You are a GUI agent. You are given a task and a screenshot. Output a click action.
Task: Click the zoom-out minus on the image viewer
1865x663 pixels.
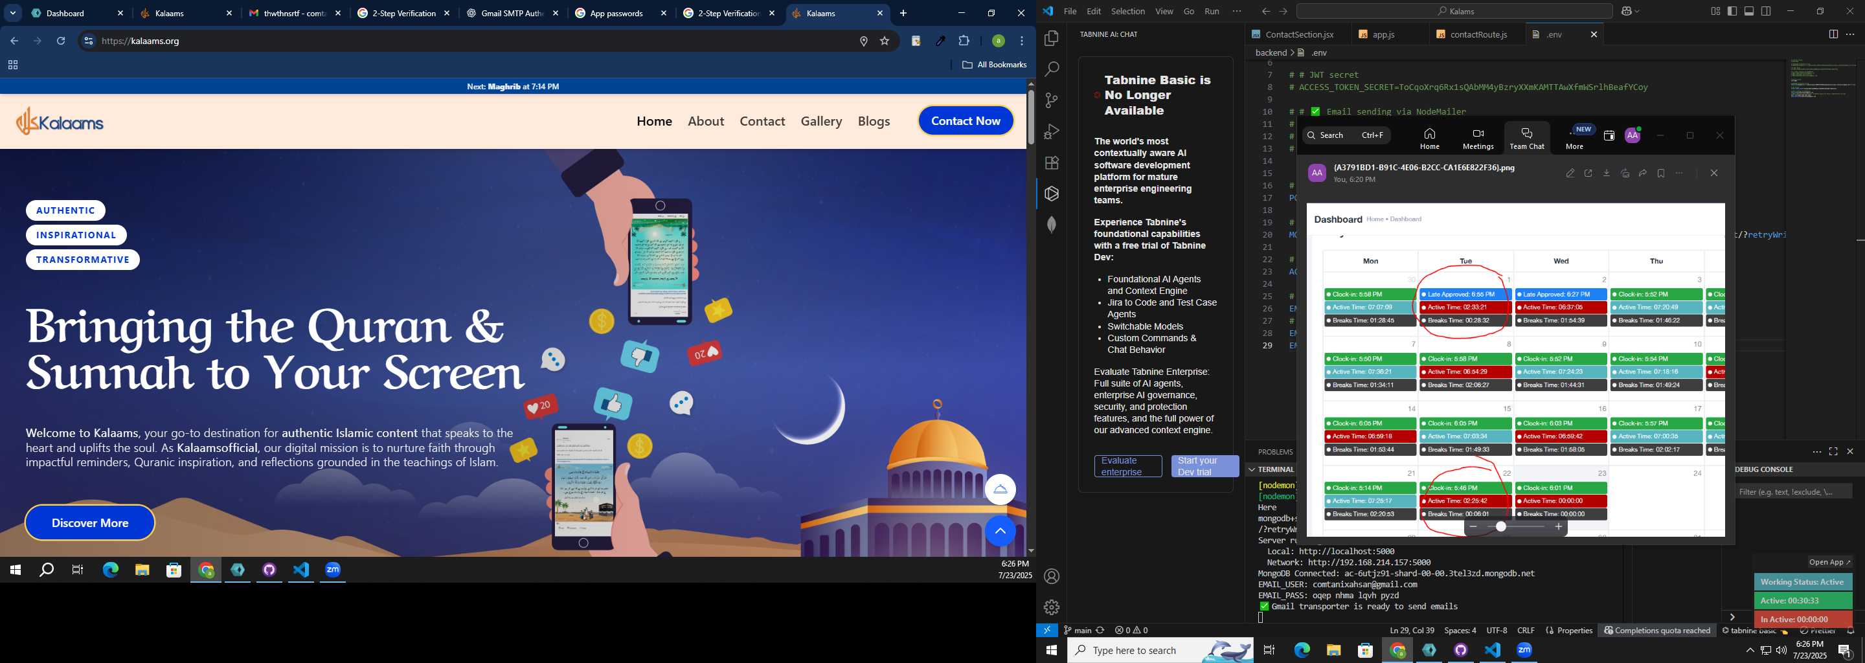tap(1473, 527)
